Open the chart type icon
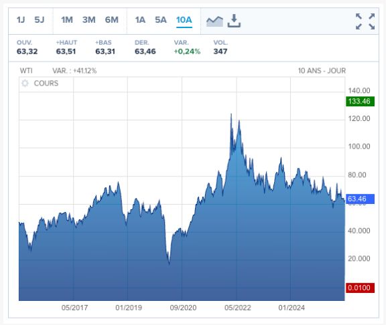The height and width of the screenshot is (325, 386). pyautogui.click(x=214, y=21)
